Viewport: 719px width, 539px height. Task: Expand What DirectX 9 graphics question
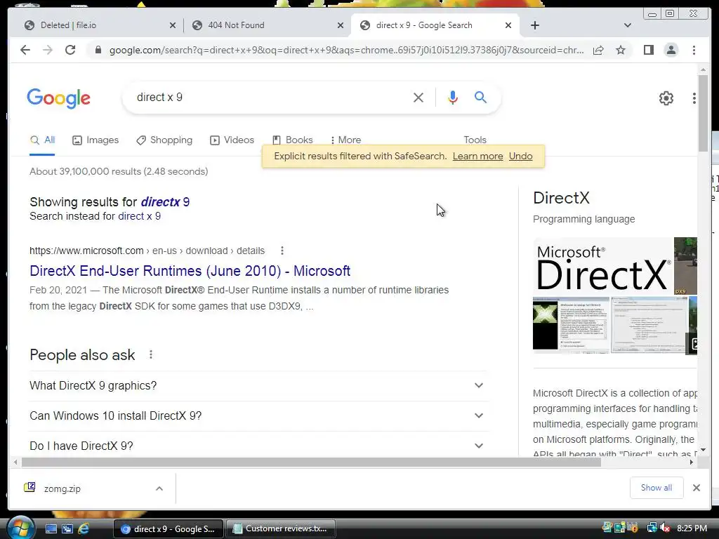pyautogui.click(x=258, y=386)
